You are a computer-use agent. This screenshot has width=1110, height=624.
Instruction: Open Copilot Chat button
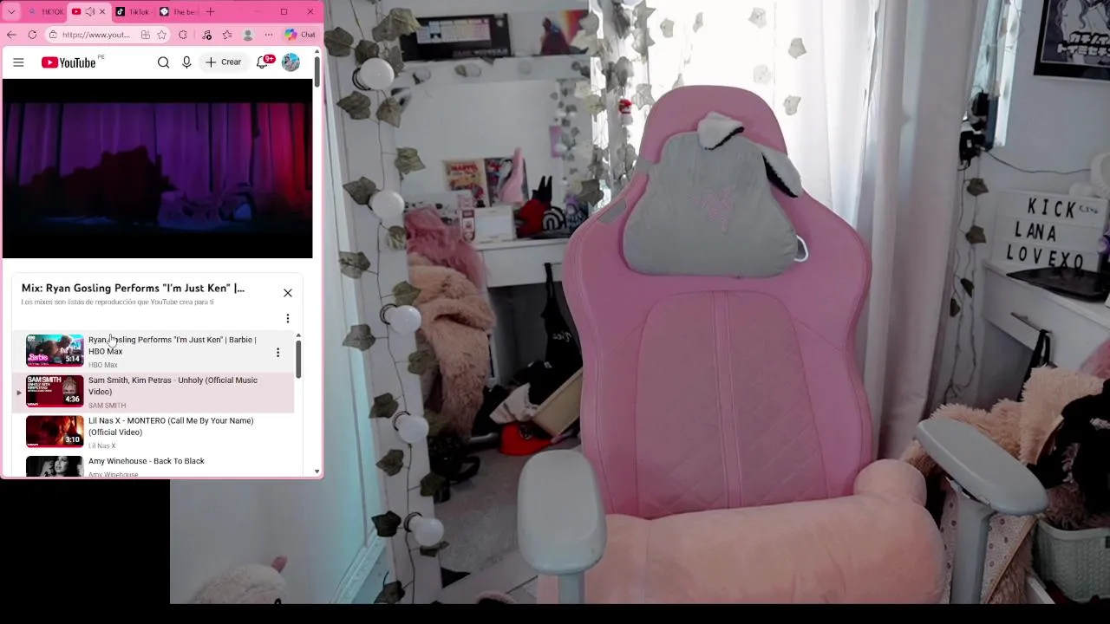point(300,35)
